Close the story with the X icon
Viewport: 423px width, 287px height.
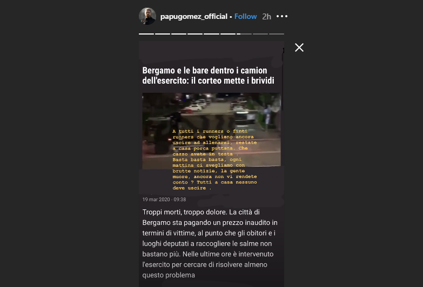tap(299, 47)
